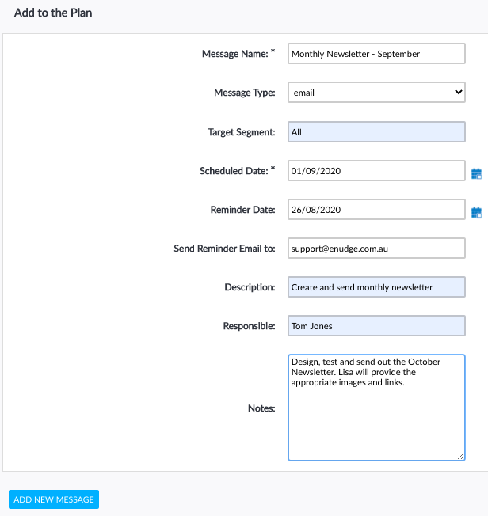488x516 pixels.
Task: Click the Message Name text field
Action: 376,54
